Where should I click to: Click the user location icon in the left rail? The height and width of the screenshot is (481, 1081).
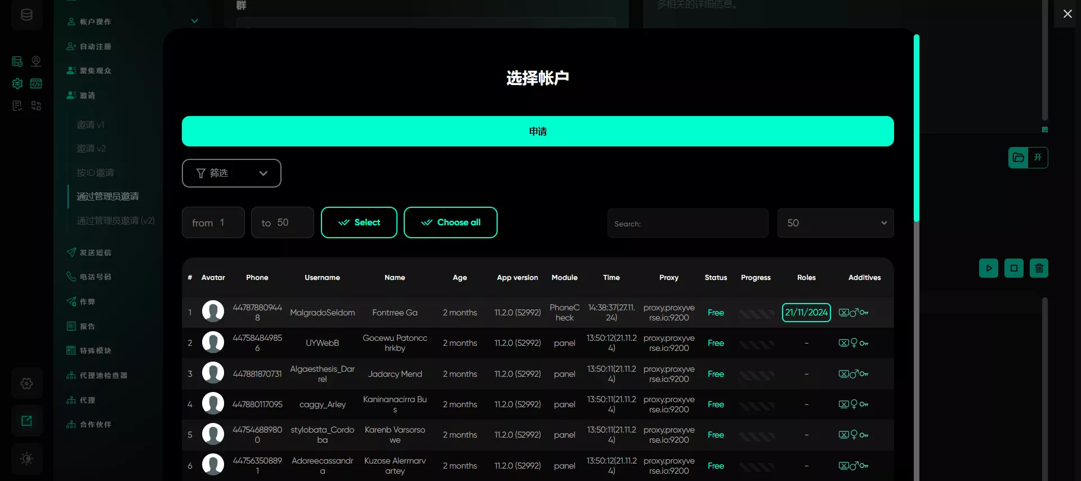click(x=36, y=61)
